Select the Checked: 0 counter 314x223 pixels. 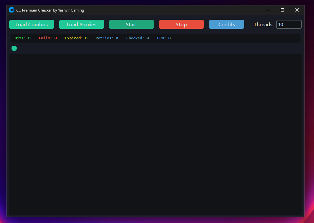click(x=138, y=38)
